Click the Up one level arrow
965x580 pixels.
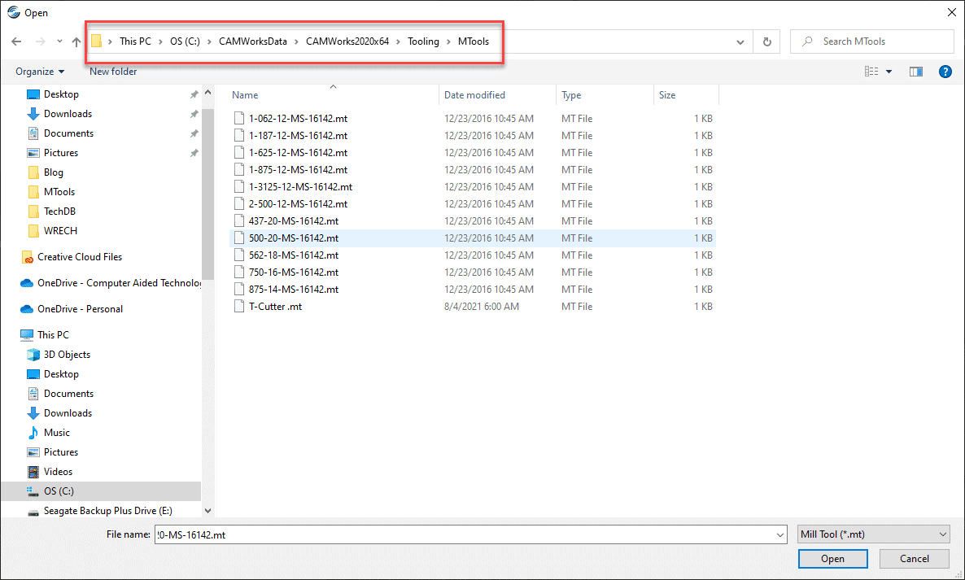click(x=76, y=41)
